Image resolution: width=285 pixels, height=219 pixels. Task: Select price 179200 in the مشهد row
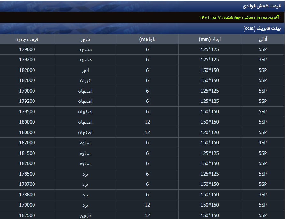[x=27, y=60]
